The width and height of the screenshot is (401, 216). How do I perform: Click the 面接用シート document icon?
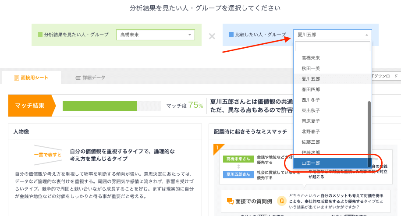click(x=17, y=78)
